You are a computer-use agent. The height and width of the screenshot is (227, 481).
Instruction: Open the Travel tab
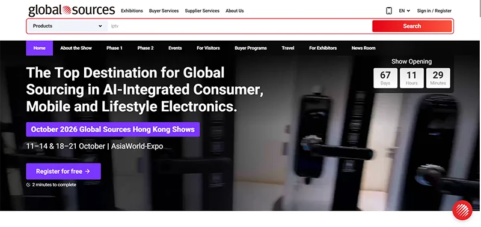click(288, 48)
